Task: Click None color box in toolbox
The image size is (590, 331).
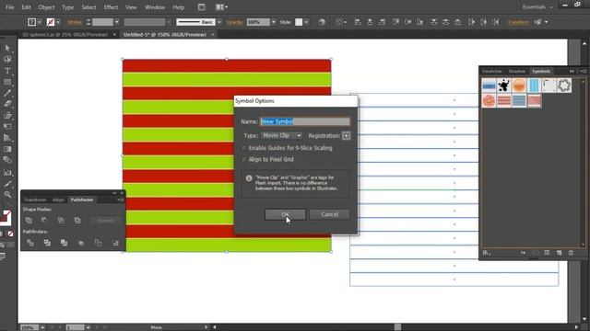Action: (x=10, y=234)
